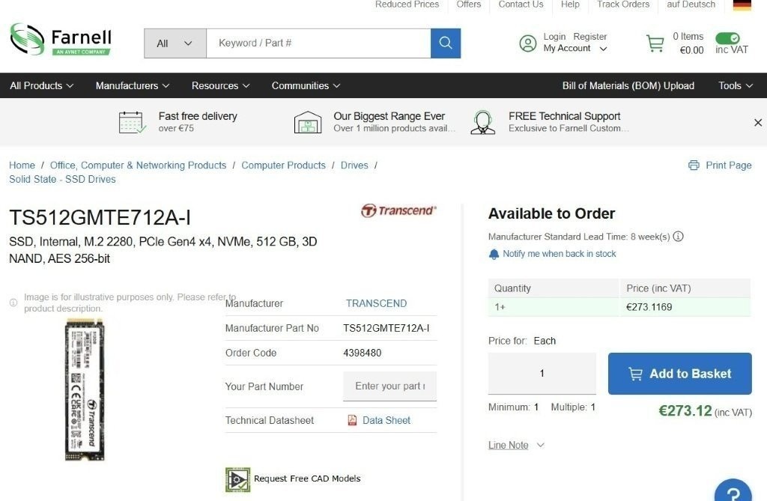This screenshot has width=767, height=501.
Task: Click the Print Page printer icon
Action: click(693, 165)
